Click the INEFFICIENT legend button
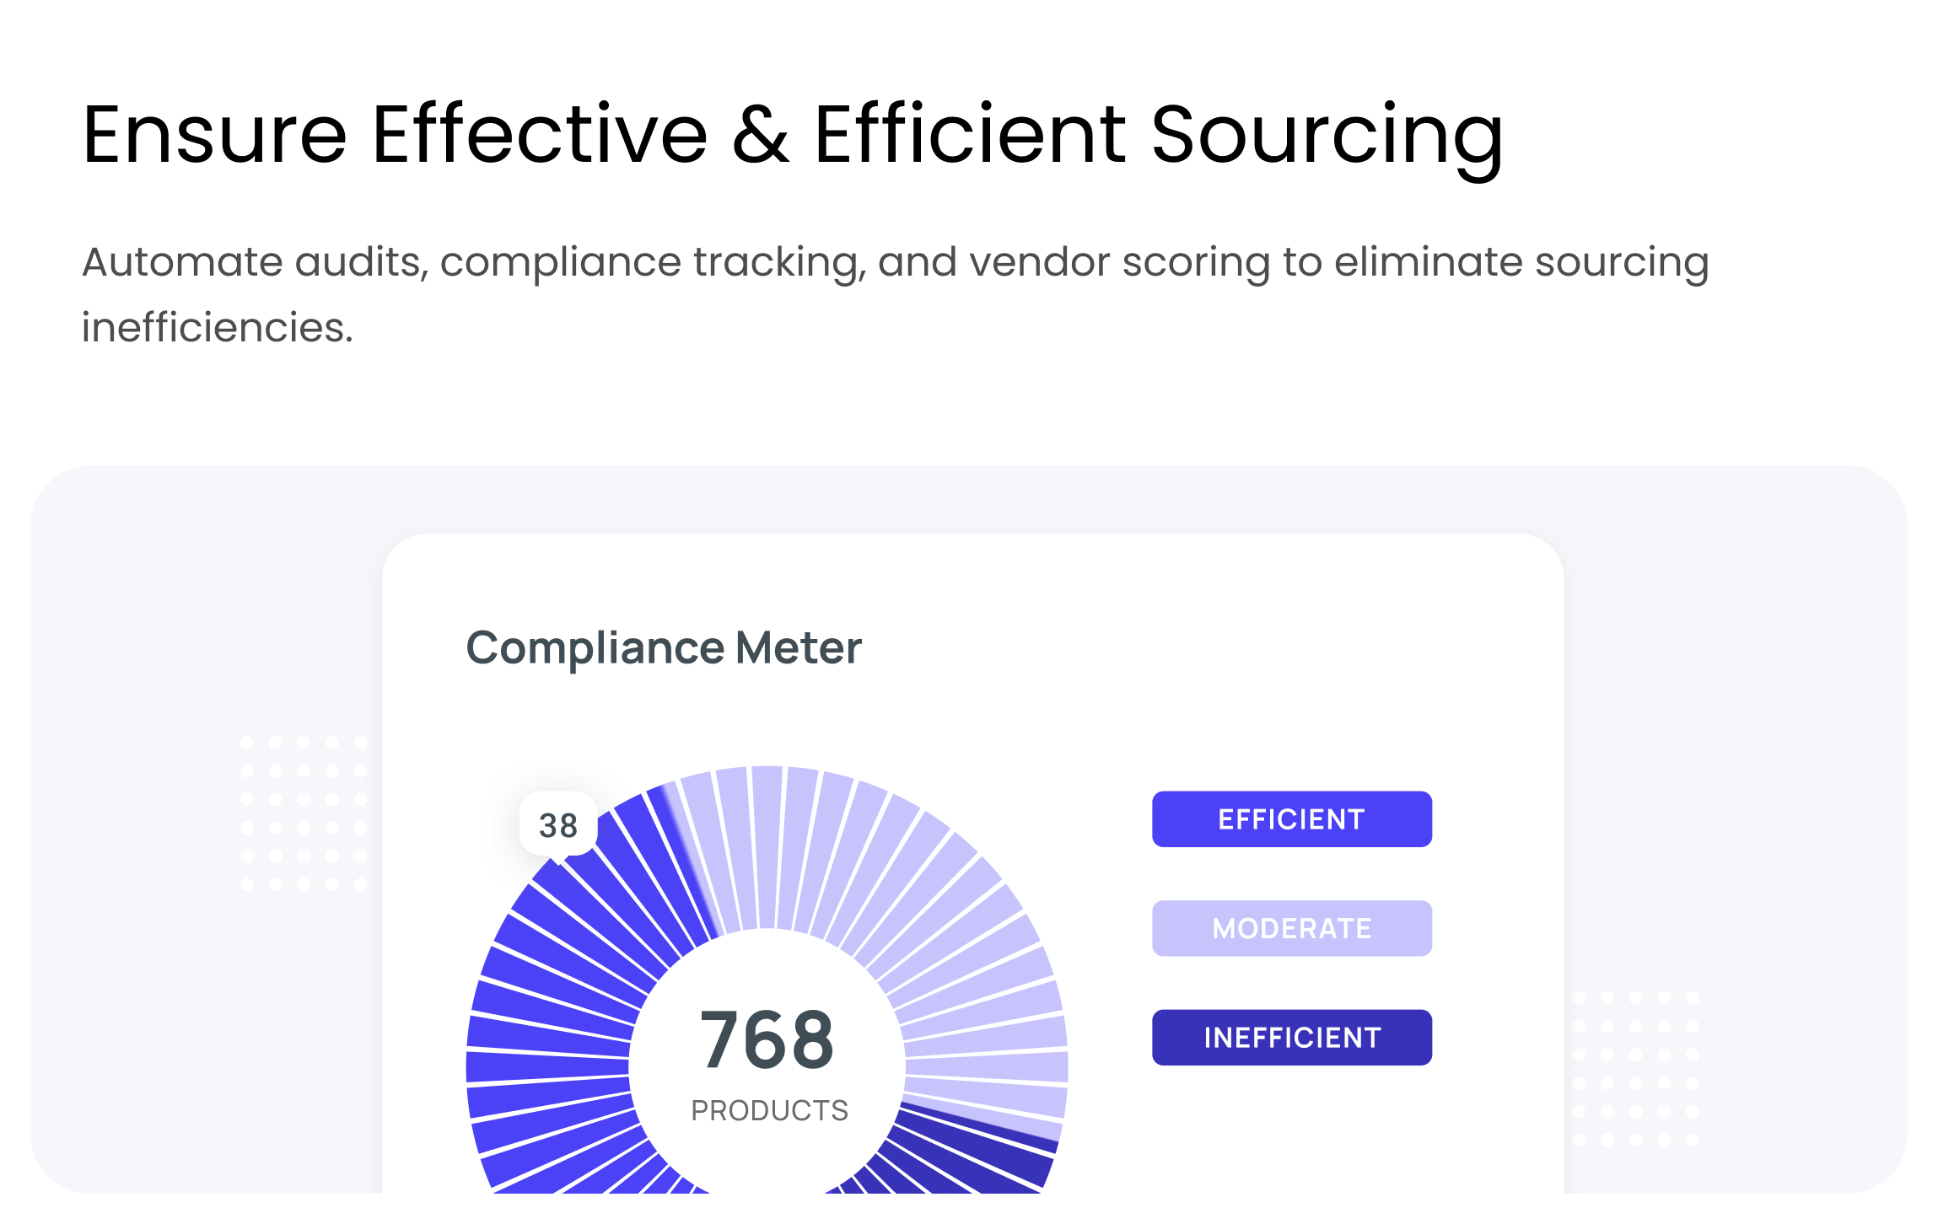The image size is (1938, 1224). [x=1291, y=1037]
